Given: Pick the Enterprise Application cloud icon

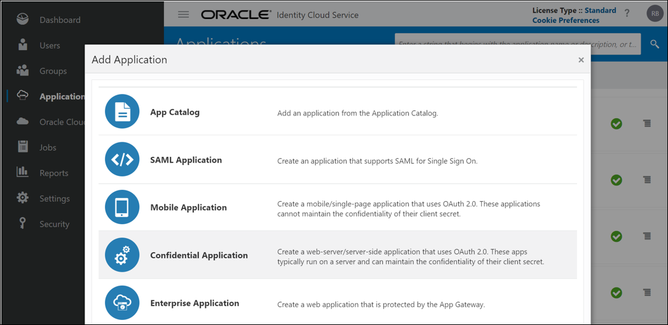Looking at the screenshot, I should [122, 303].
